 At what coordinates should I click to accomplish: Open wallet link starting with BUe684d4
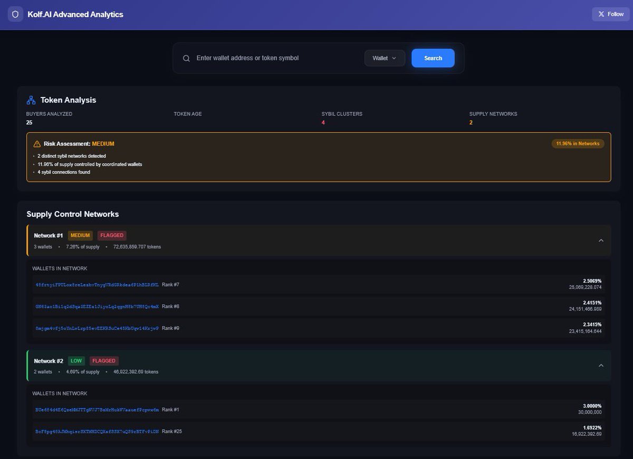click(97, 409)
